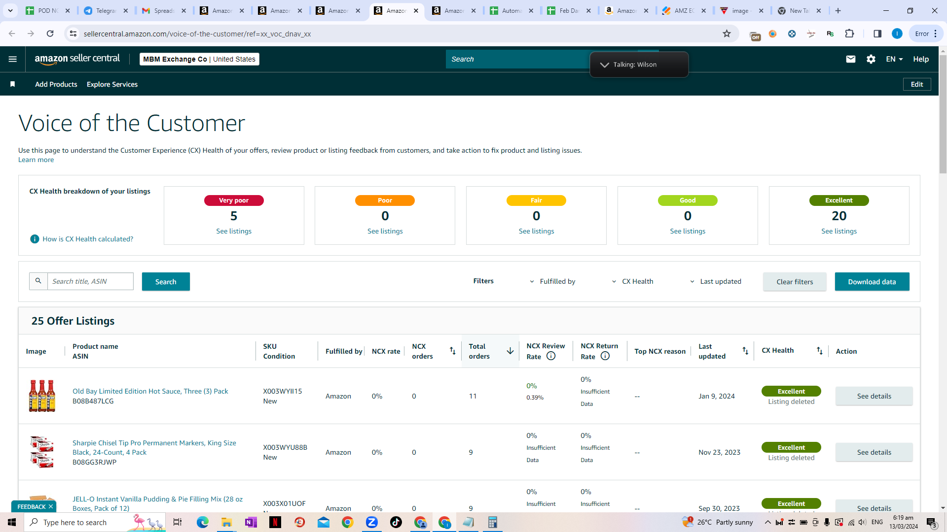Expand the Talking: Wilson popup chevron

pyautogui.click(x=604, y=65)
